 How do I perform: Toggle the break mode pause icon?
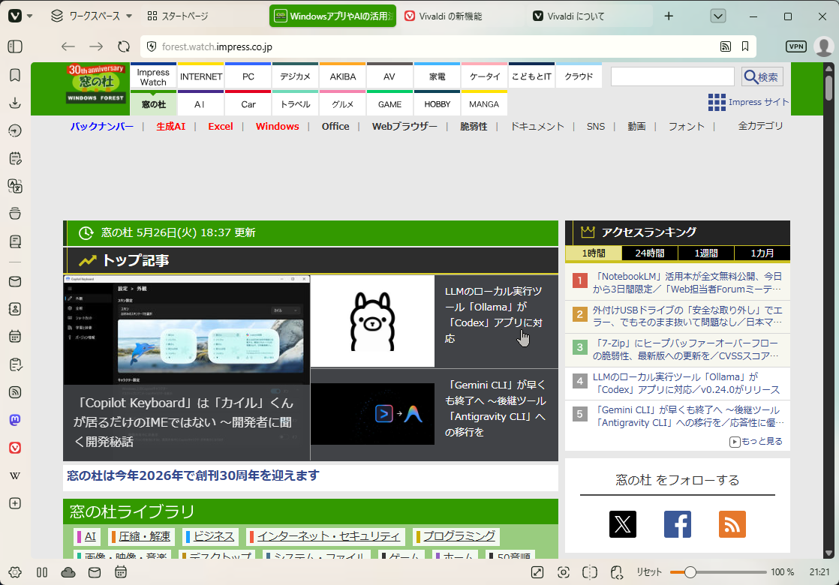coord(42,572)
